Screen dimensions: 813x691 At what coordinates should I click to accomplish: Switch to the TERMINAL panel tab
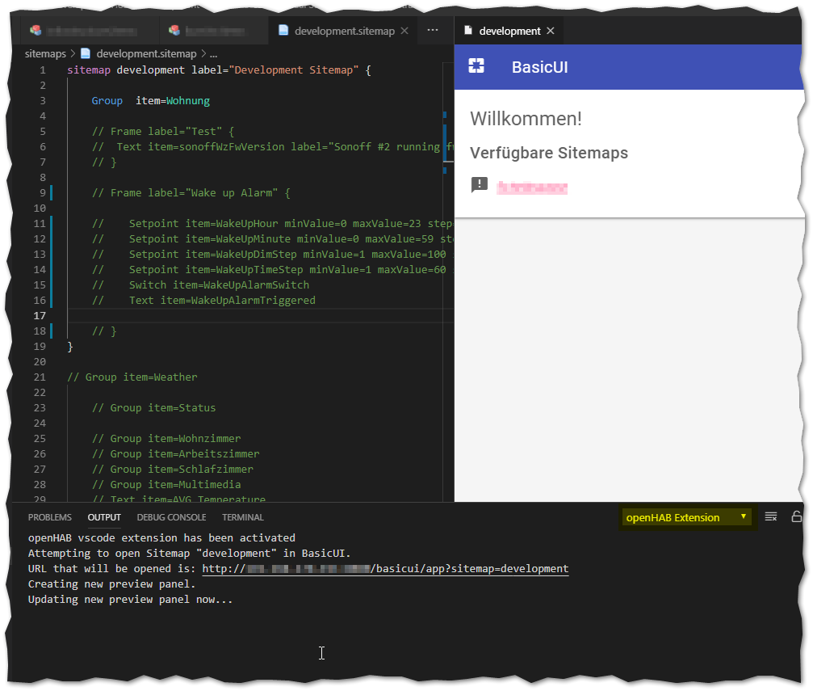click(x=243, y=517)
